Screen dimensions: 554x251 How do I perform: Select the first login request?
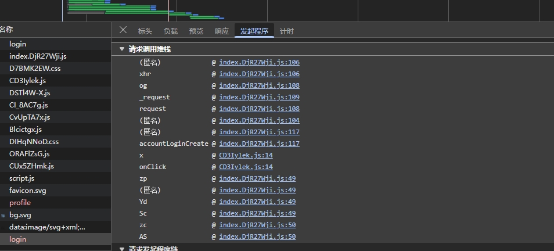click(56, 44)
